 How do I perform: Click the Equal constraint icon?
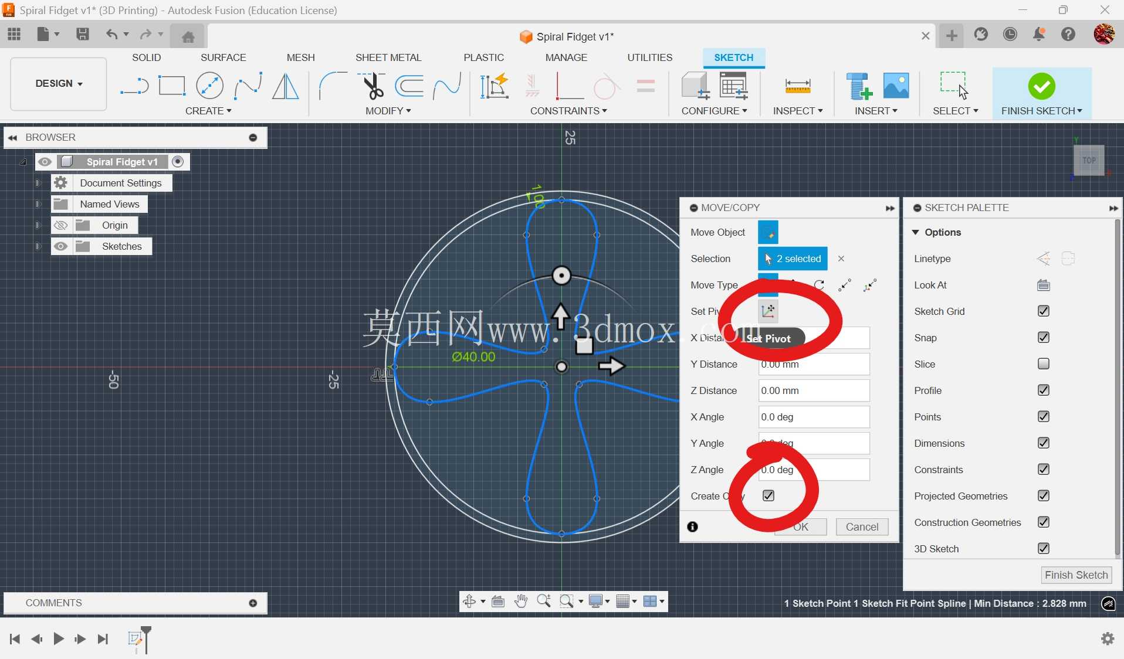pyautogui.click(x=645, y=86)
